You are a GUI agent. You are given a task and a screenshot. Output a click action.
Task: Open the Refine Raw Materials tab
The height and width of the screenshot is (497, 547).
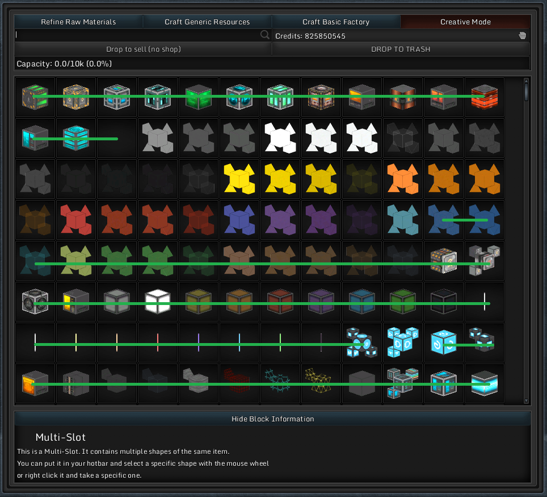click(x=78, y=22)
